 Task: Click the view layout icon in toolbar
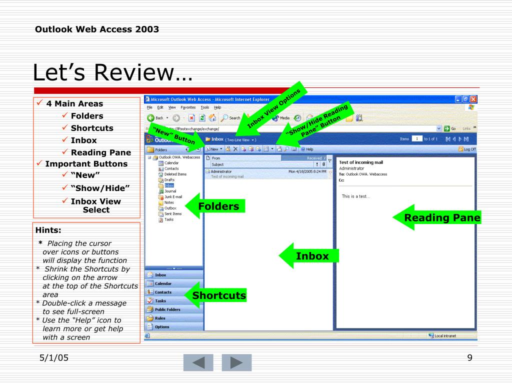click(x=266, y=149)
